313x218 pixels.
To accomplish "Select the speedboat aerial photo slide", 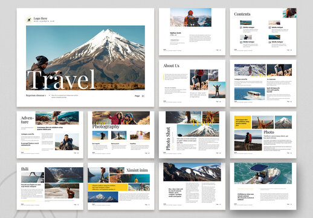I will click(x=263, y=187).
